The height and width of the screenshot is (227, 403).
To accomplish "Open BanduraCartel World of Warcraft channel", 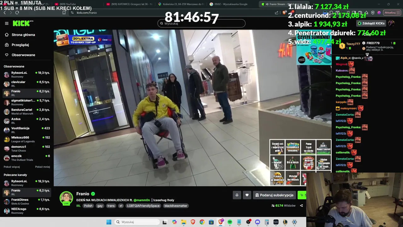I will pos(26,111).
